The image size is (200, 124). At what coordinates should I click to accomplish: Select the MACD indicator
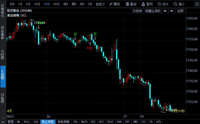click(x=84, y=122)
